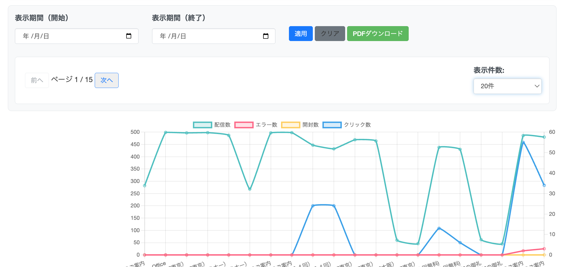561x267 pixels.
Task: Click the クリック数 legend label text
Action: (x=357, y=125)
